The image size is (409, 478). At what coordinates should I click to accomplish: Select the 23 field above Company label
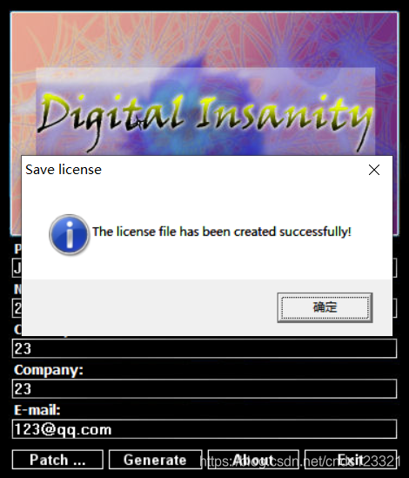click(x=204, y=348)
